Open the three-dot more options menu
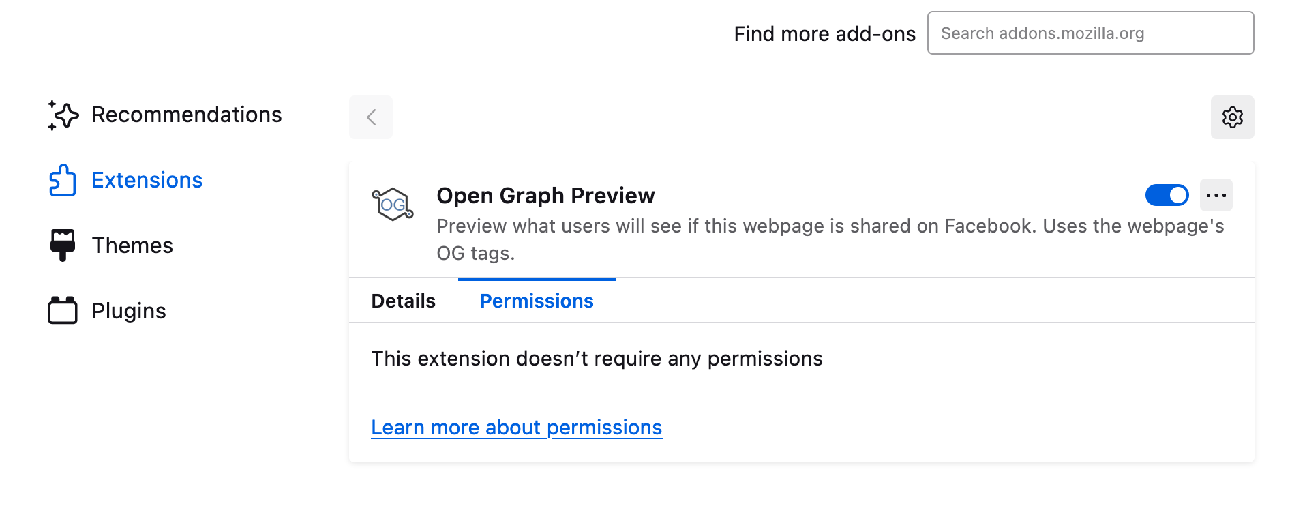The image size is (1290, 506). pyautogui.click(x=1216, y=196)
